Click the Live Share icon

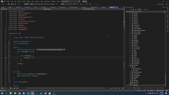(158, 4)
